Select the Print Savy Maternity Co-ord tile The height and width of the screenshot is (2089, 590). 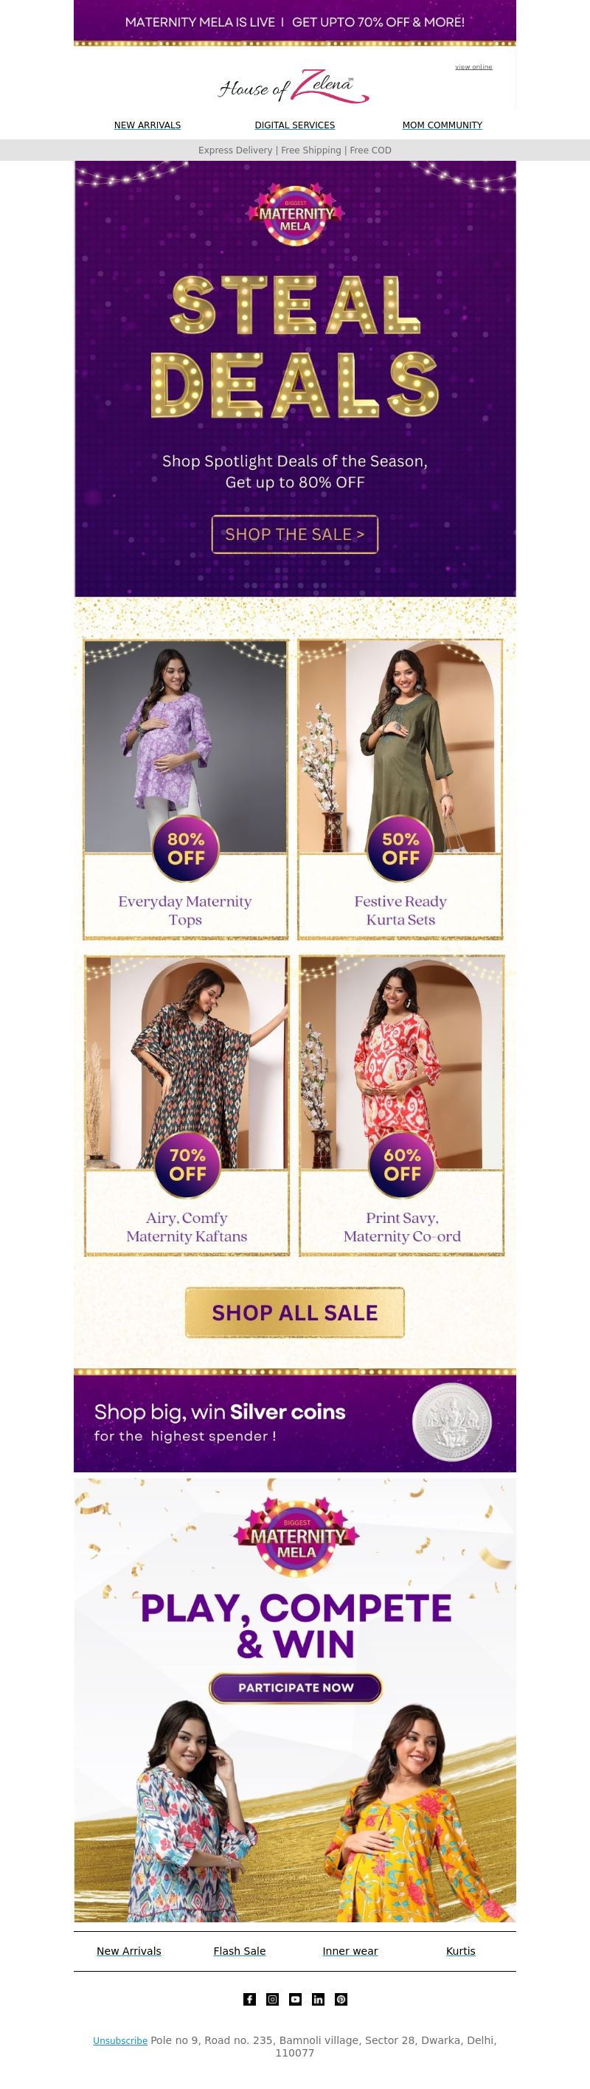point(402,1105)
